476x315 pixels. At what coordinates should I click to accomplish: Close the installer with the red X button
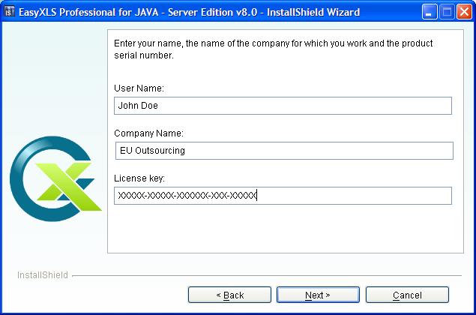click(x=464, y=12)
